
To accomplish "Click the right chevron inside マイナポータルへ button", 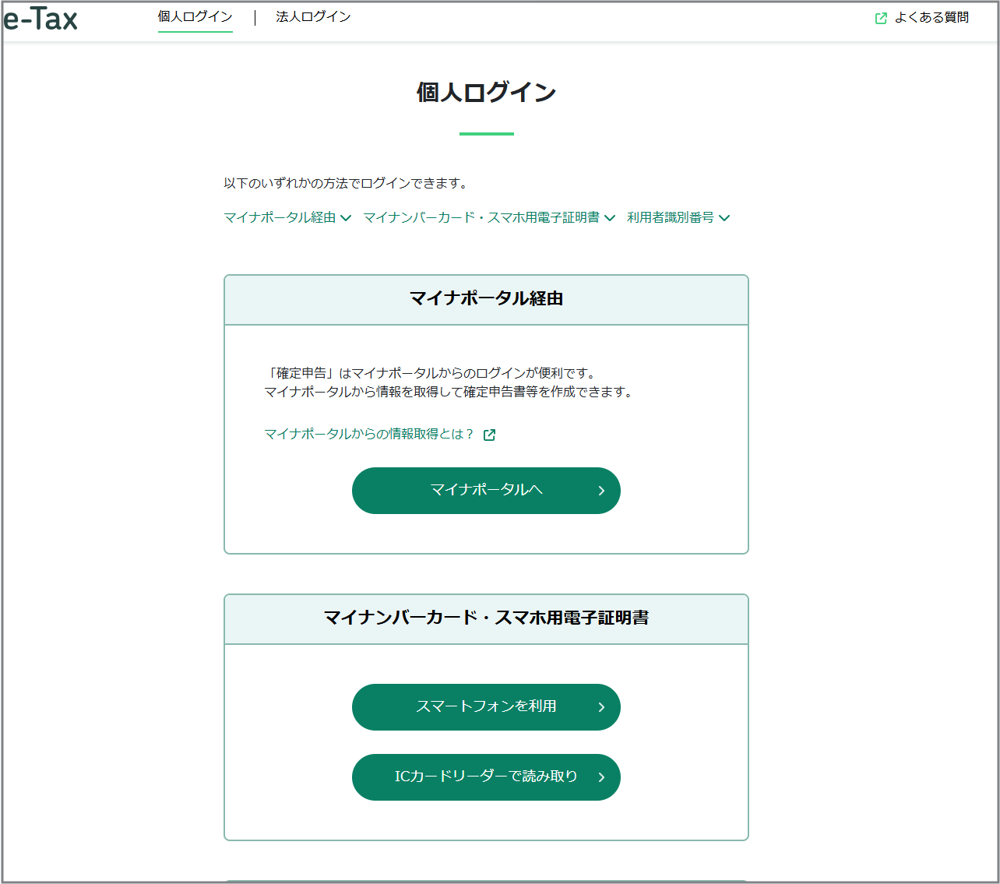I will (600, 491).
